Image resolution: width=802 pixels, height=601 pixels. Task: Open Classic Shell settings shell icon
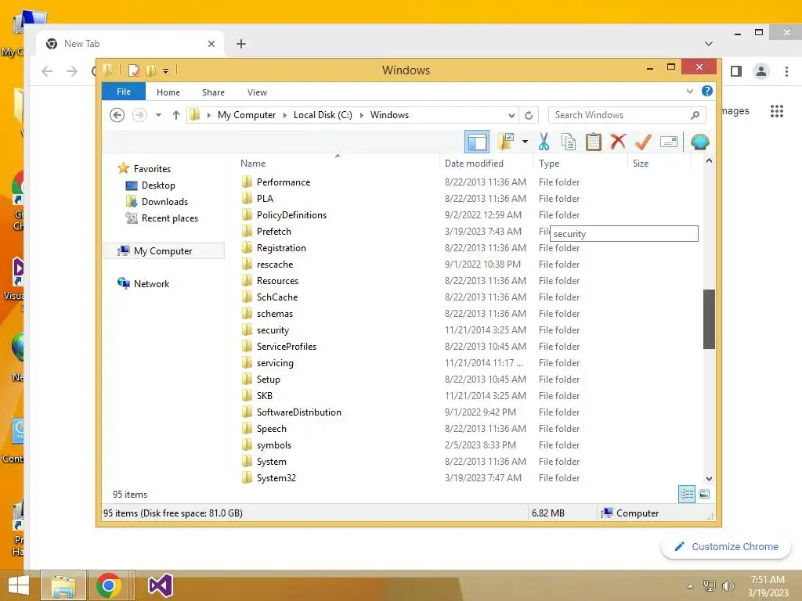[699, 142]
